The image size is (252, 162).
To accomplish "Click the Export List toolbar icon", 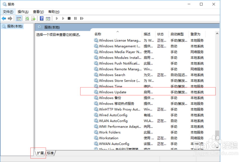I will 33,18.
